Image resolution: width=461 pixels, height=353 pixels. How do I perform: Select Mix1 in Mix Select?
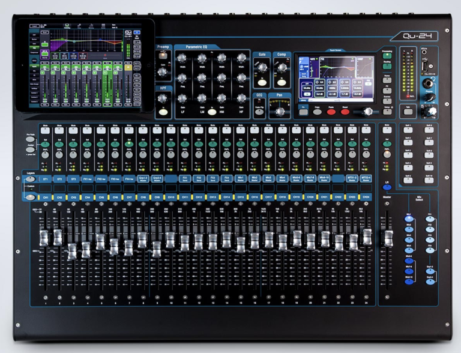pyautogui.click(x=409, y=219)
